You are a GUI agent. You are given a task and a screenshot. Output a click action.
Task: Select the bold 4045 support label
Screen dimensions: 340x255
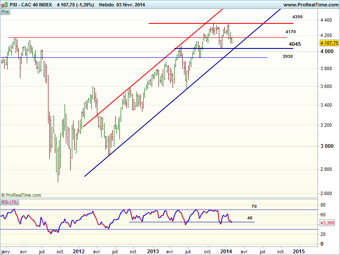point(295,44)
